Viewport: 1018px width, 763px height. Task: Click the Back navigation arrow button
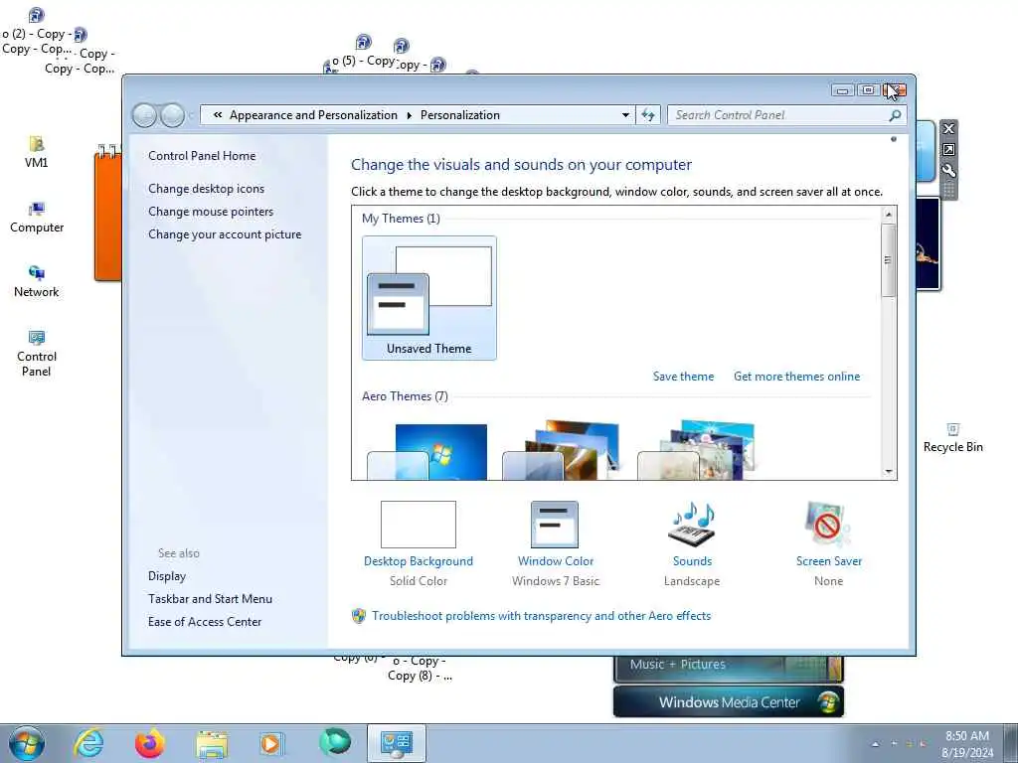tap(144, 115)
